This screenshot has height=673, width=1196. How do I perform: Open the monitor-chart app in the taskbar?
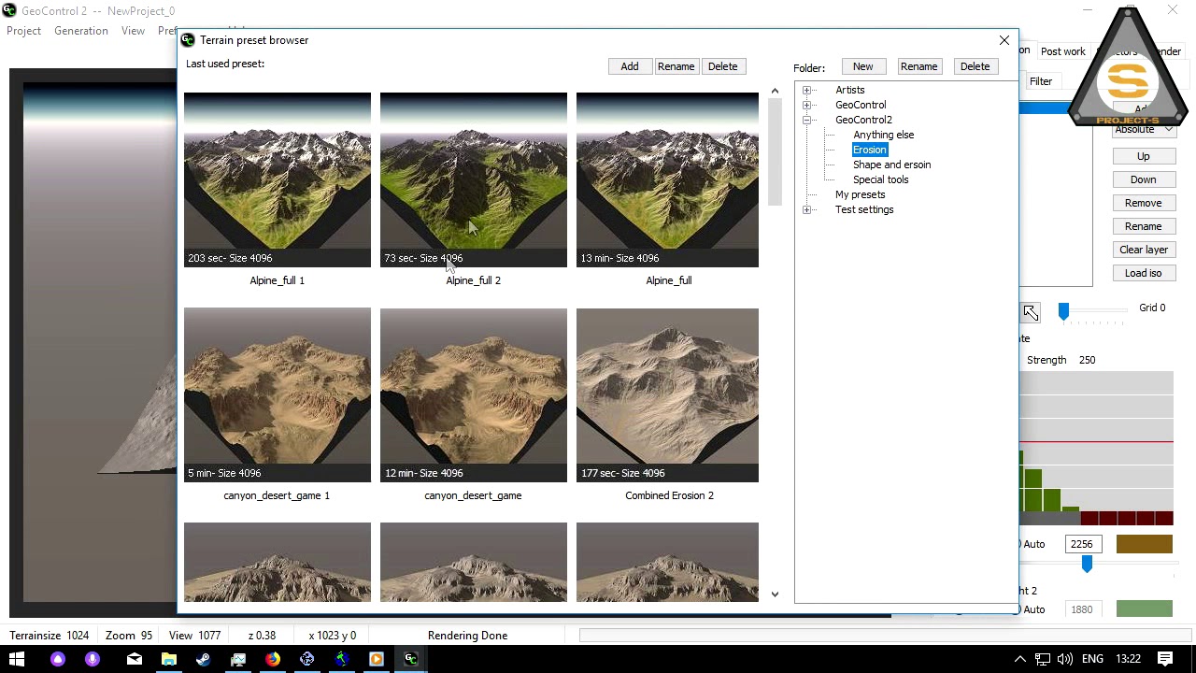[x=238, y=659]
